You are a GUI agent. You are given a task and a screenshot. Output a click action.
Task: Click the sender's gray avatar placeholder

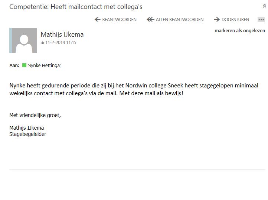[x=24, y=40]
